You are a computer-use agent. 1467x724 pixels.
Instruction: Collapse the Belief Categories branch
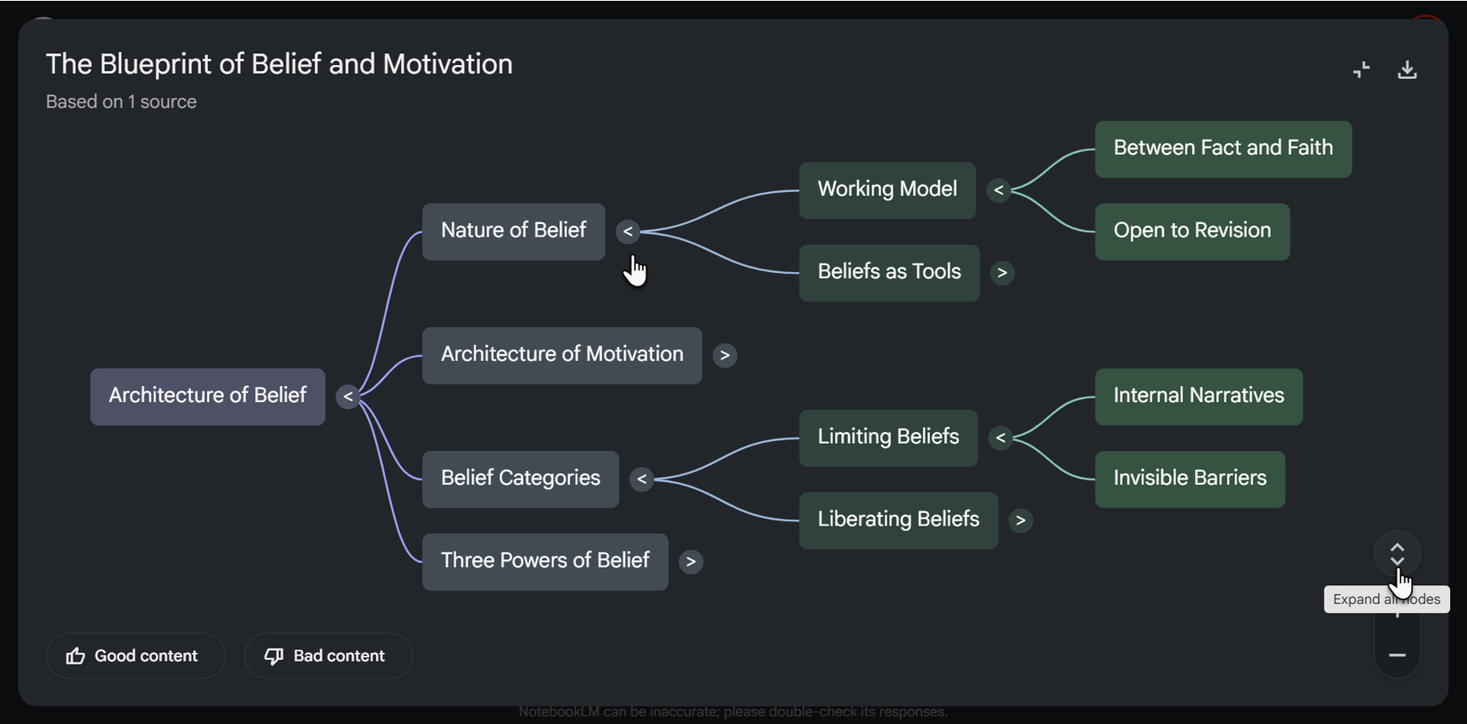642,479
